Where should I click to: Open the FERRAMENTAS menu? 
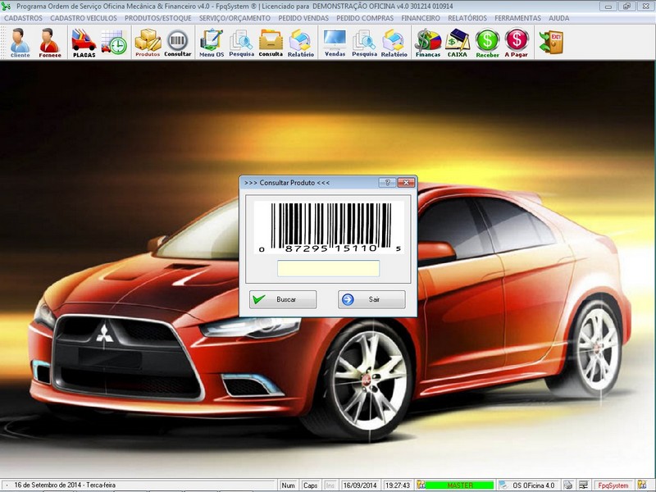pyautogui.click(x=518, y=18)
